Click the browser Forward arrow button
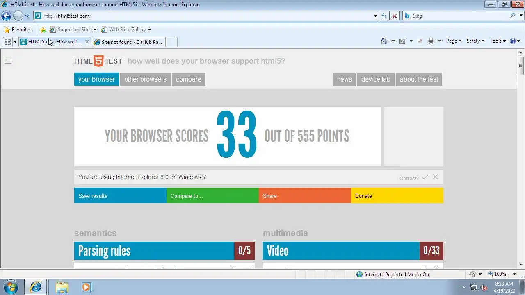This screenshot has height=295, width=525. (x=18, y=16)
